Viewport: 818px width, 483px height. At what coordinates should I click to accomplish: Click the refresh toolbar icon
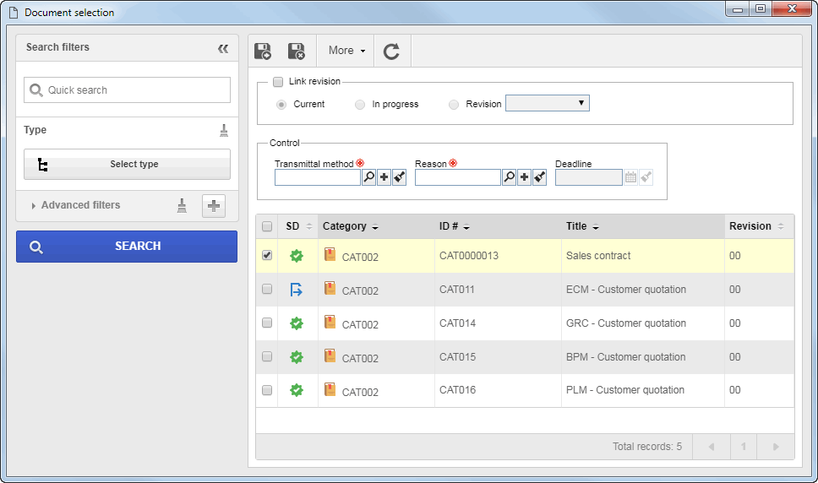[391, 51]
